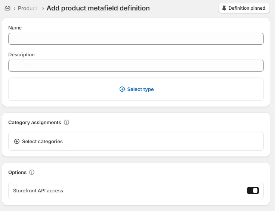Toggle Storefront API access switch
275x211 pixels.
pos(253,190)
